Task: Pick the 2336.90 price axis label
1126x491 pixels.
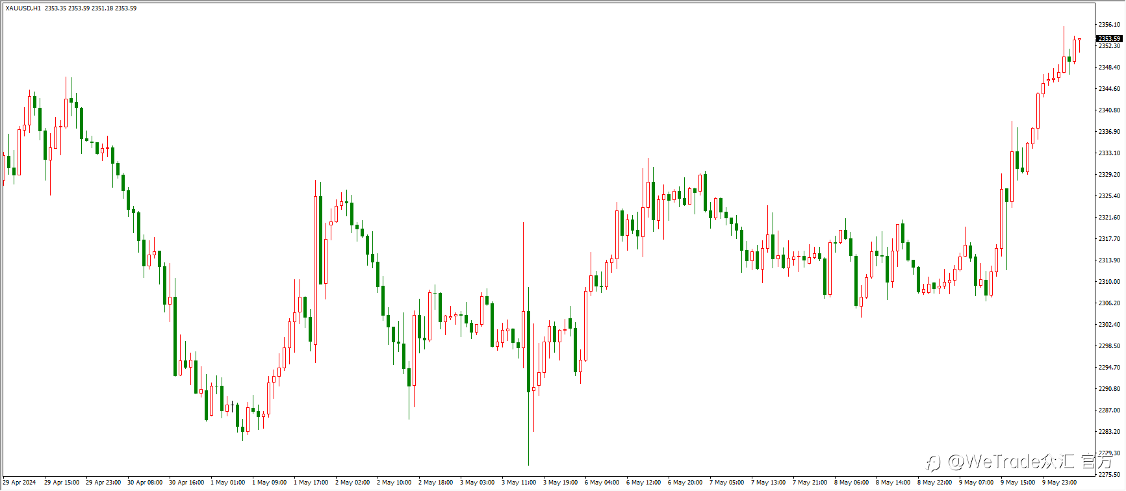Action: pyautogui.click(x=1109, y=132)
